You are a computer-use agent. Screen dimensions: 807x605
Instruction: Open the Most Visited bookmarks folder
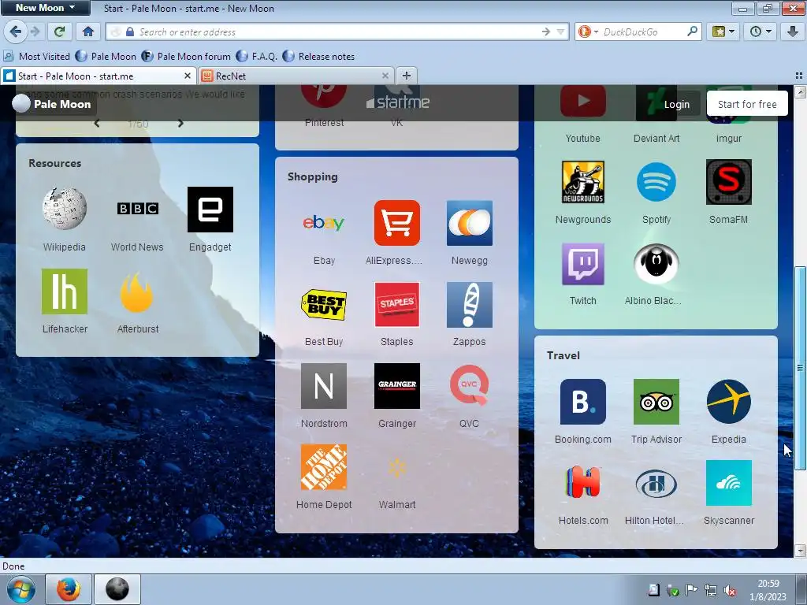[37, 56]
